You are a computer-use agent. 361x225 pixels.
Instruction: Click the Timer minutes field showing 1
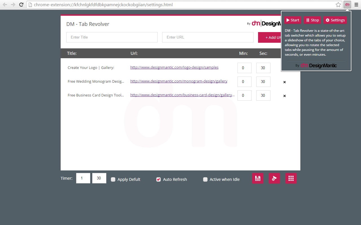83,178
